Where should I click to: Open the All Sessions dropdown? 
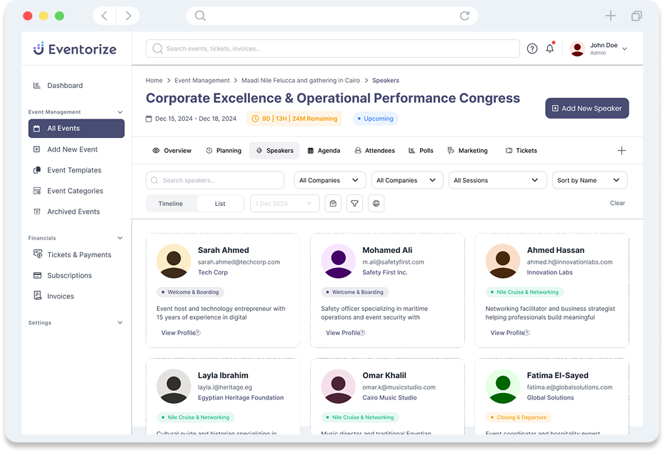[496, 180]
